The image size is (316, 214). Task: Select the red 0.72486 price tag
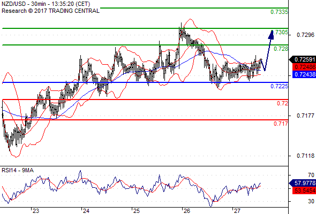304,67
